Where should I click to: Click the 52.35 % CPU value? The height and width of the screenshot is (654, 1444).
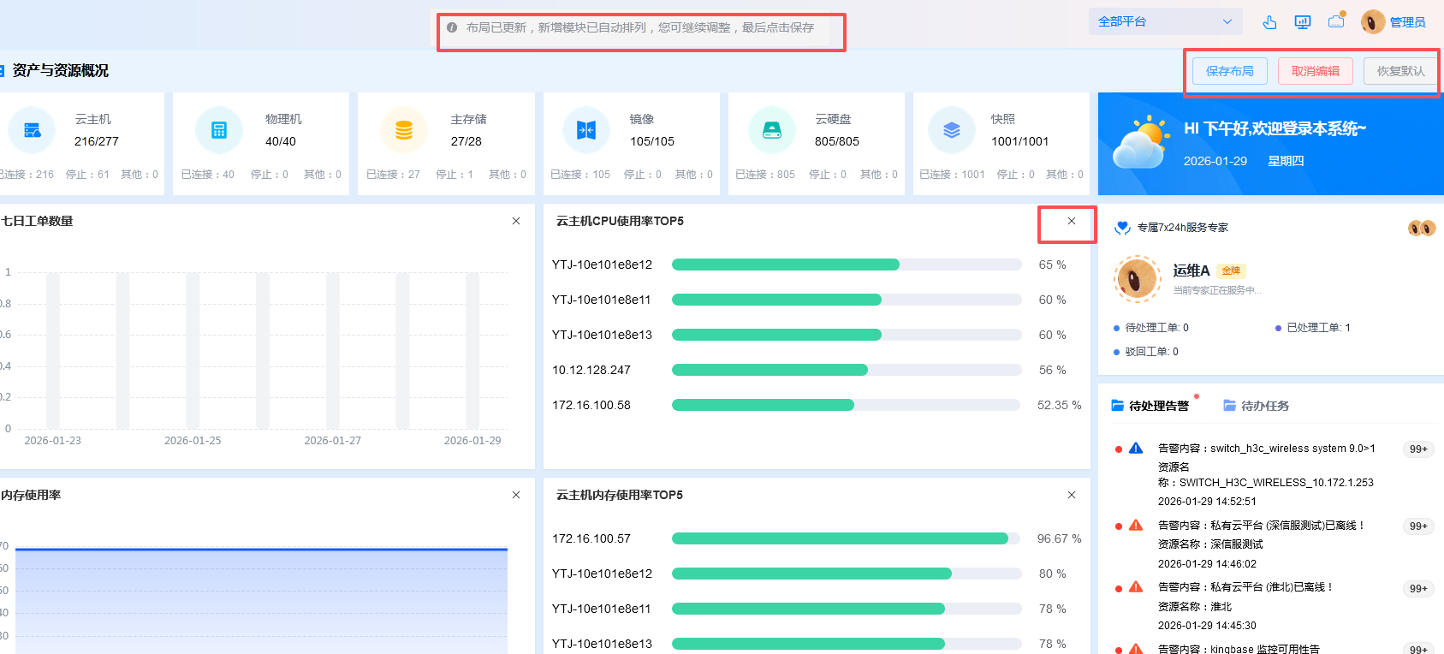[1060, 405]
